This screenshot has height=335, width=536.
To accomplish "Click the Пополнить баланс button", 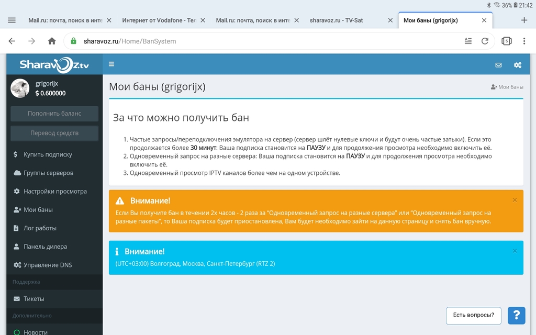I will (54, 114).
